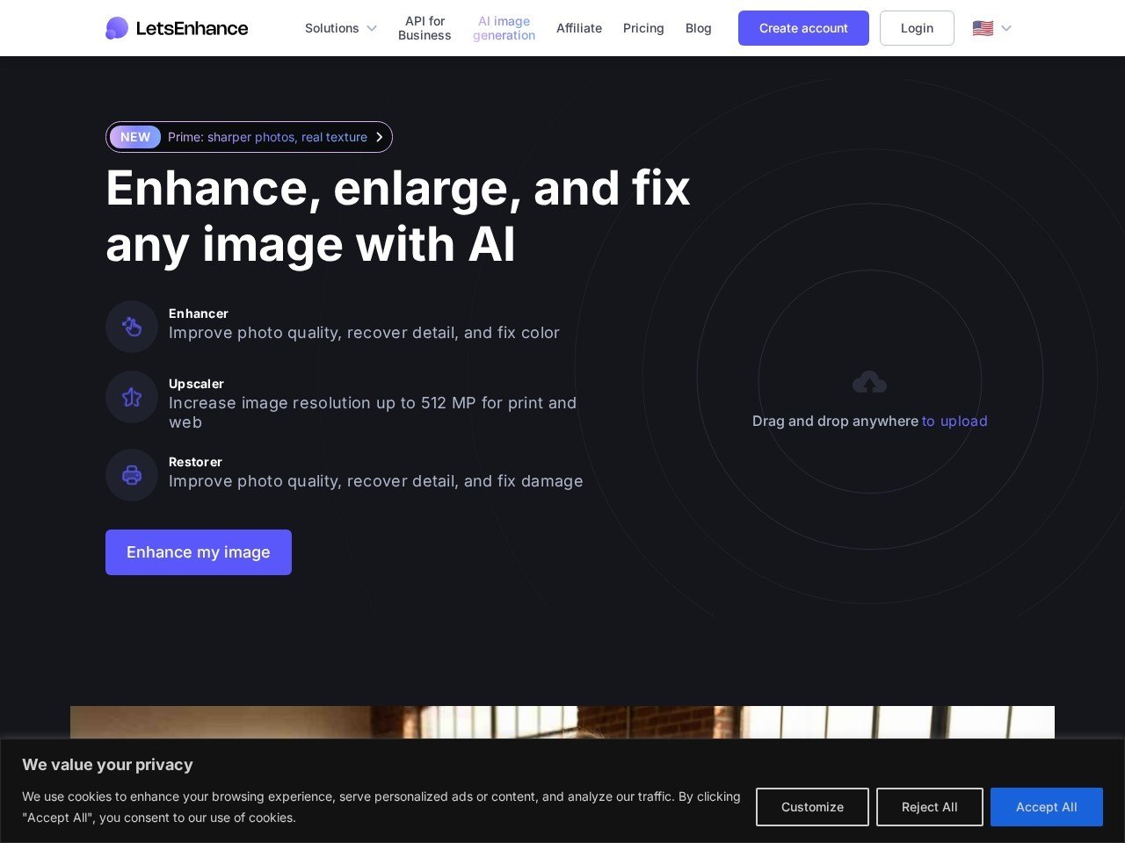Screen dimensions: 1125x843
Task: Click the Restorer heading text
Action: 195,462
